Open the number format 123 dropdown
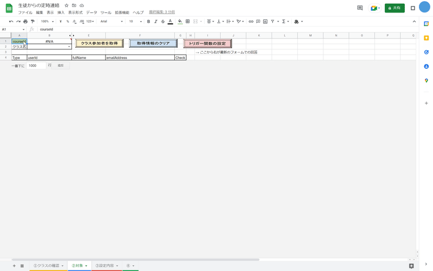 [90, 21]
